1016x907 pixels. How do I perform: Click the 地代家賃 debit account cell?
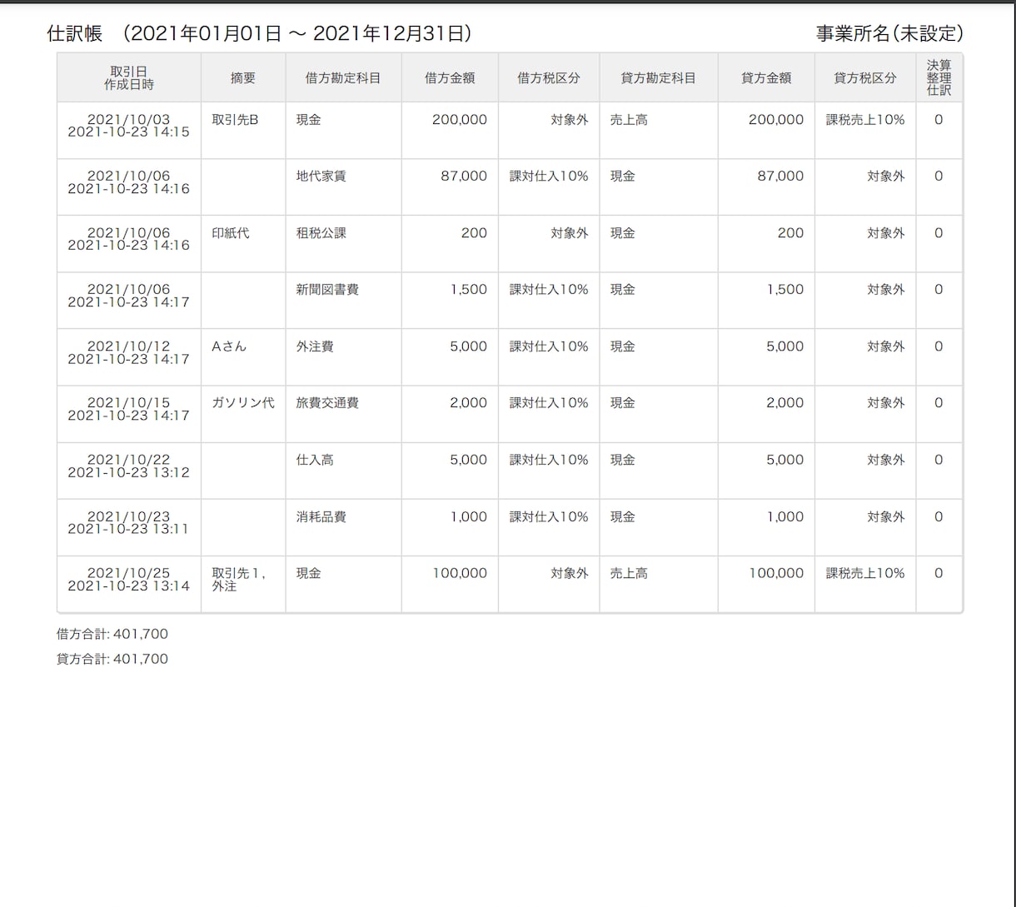tap(343, 187)
